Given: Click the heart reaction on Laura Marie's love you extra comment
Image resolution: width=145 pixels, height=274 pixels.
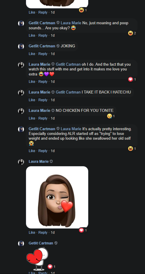Looking at the screenshot, I should point(132,79).
